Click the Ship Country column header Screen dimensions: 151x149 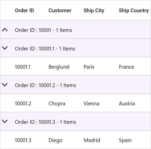click(134, 10)
